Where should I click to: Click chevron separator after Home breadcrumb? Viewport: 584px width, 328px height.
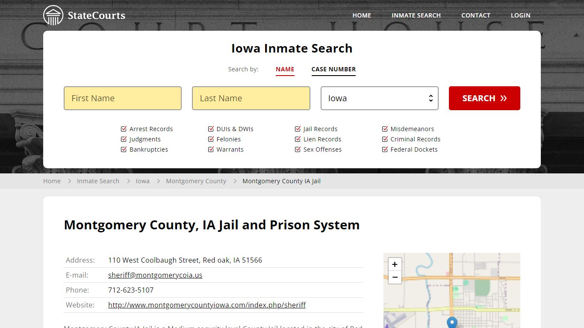pos(69,181)
